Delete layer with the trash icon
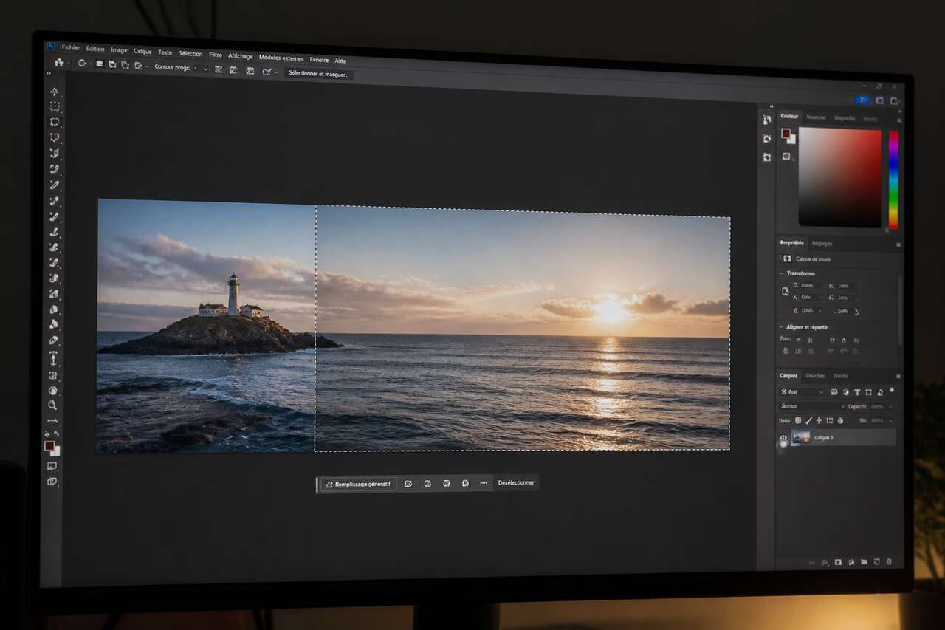The width and height of the screenshot is (945, 630). 889,562
